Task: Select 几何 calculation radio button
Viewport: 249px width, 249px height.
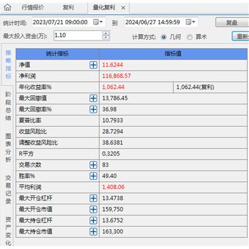Action: point(164,37)
